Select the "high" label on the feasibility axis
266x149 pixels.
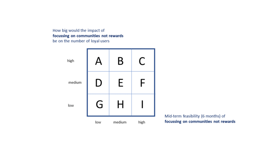(142, 122)
